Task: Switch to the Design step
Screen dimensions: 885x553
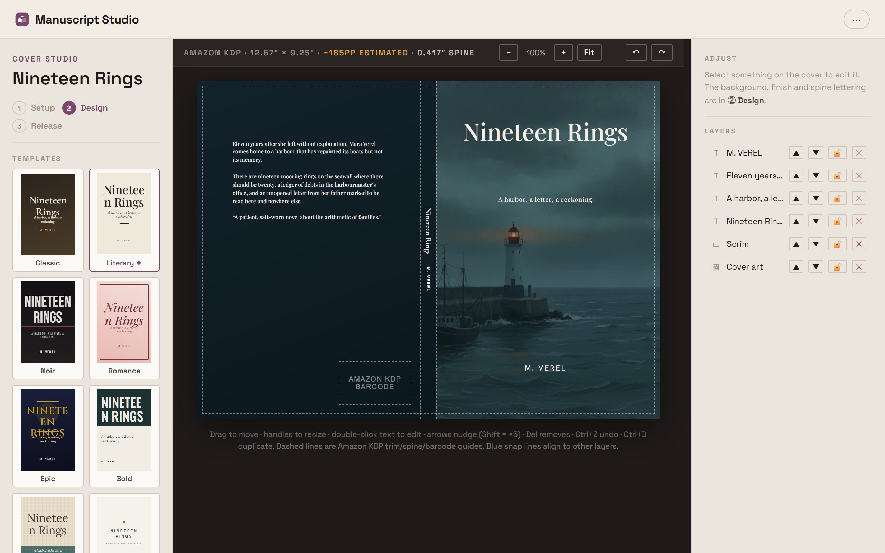Action: point(85,108)
